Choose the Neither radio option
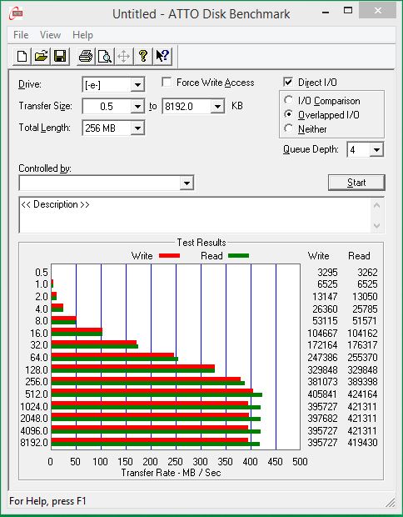Image resolution: width=403 pixels, height=517 pixels. (288, 128)
